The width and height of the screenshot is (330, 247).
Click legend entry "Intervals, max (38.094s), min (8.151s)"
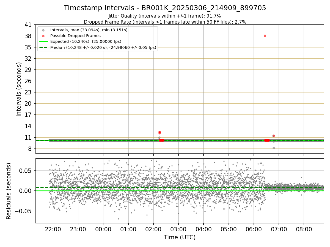pyautogui.click(x=89, y=30)
